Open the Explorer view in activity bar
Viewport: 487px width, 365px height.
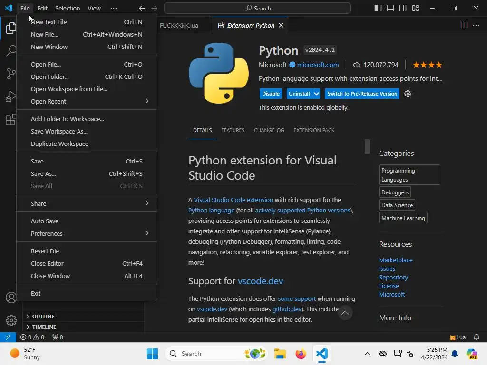[x=11, y=28]
